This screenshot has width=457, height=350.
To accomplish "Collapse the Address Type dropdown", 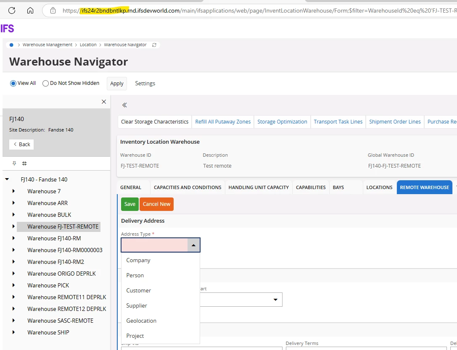I will point(193,245).
